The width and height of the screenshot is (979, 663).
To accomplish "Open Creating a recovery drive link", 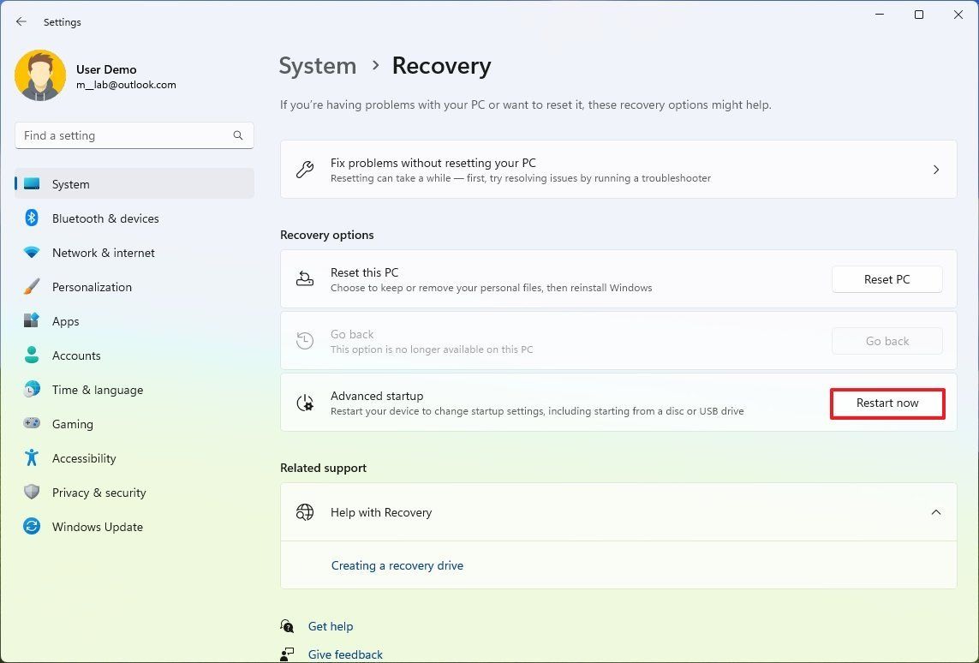I will [x=397, y=565].
